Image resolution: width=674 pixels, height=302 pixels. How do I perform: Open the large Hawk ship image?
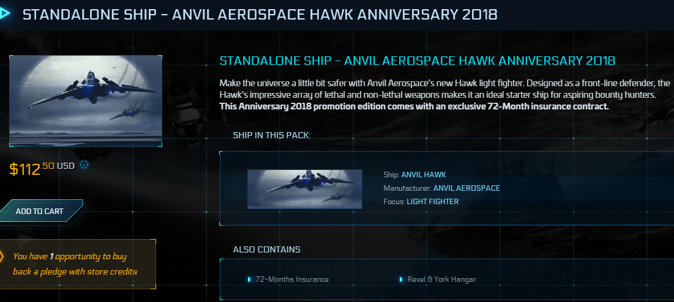[86, 101]
